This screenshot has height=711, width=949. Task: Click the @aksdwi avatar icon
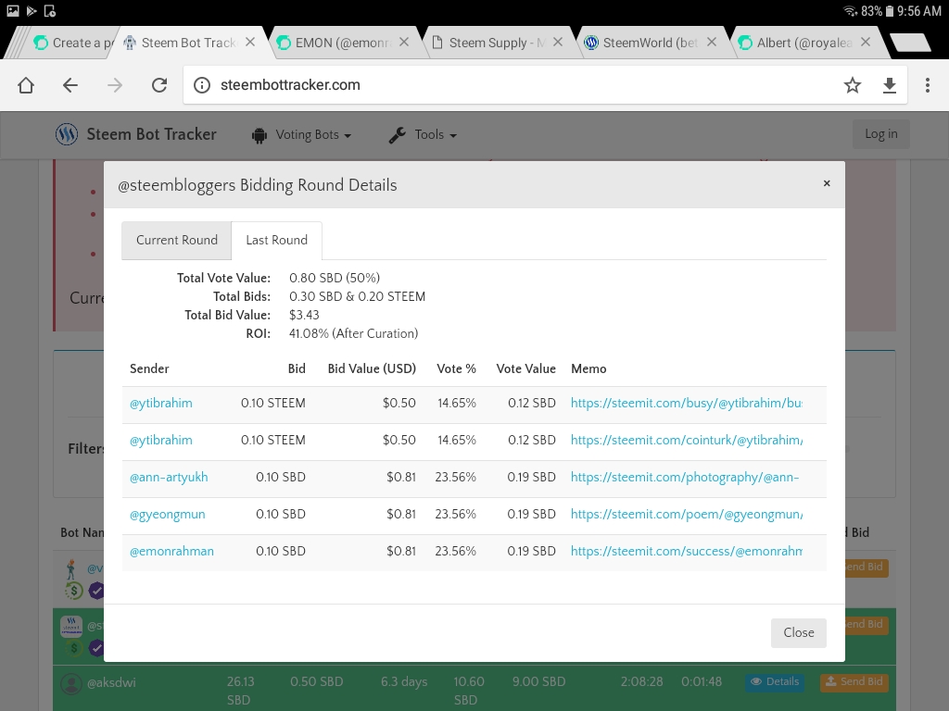(x=71, y=683)
